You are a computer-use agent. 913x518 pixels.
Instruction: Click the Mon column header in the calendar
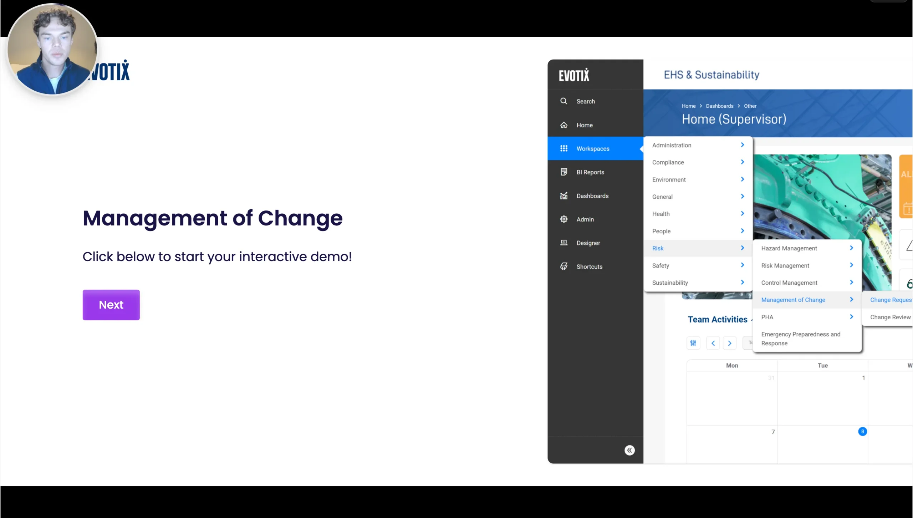732,365
